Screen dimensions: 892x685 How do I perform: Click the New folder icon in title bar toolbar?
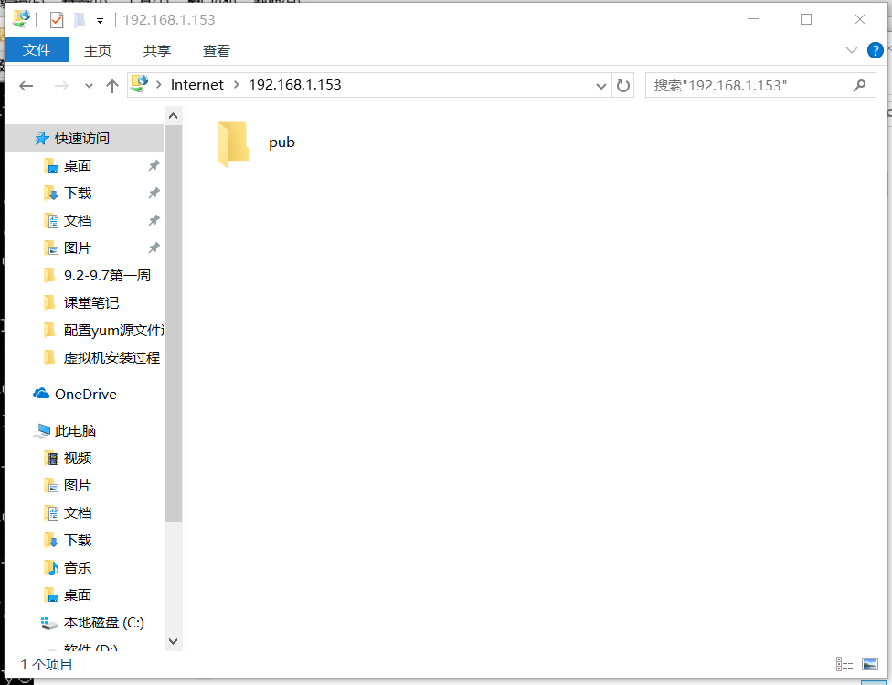(x=80, y=20)
